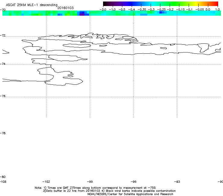The width and height of the screenshot is (223, 196).
Task: Click the color bar label 0.0
Action: click(x=208, y=10)
